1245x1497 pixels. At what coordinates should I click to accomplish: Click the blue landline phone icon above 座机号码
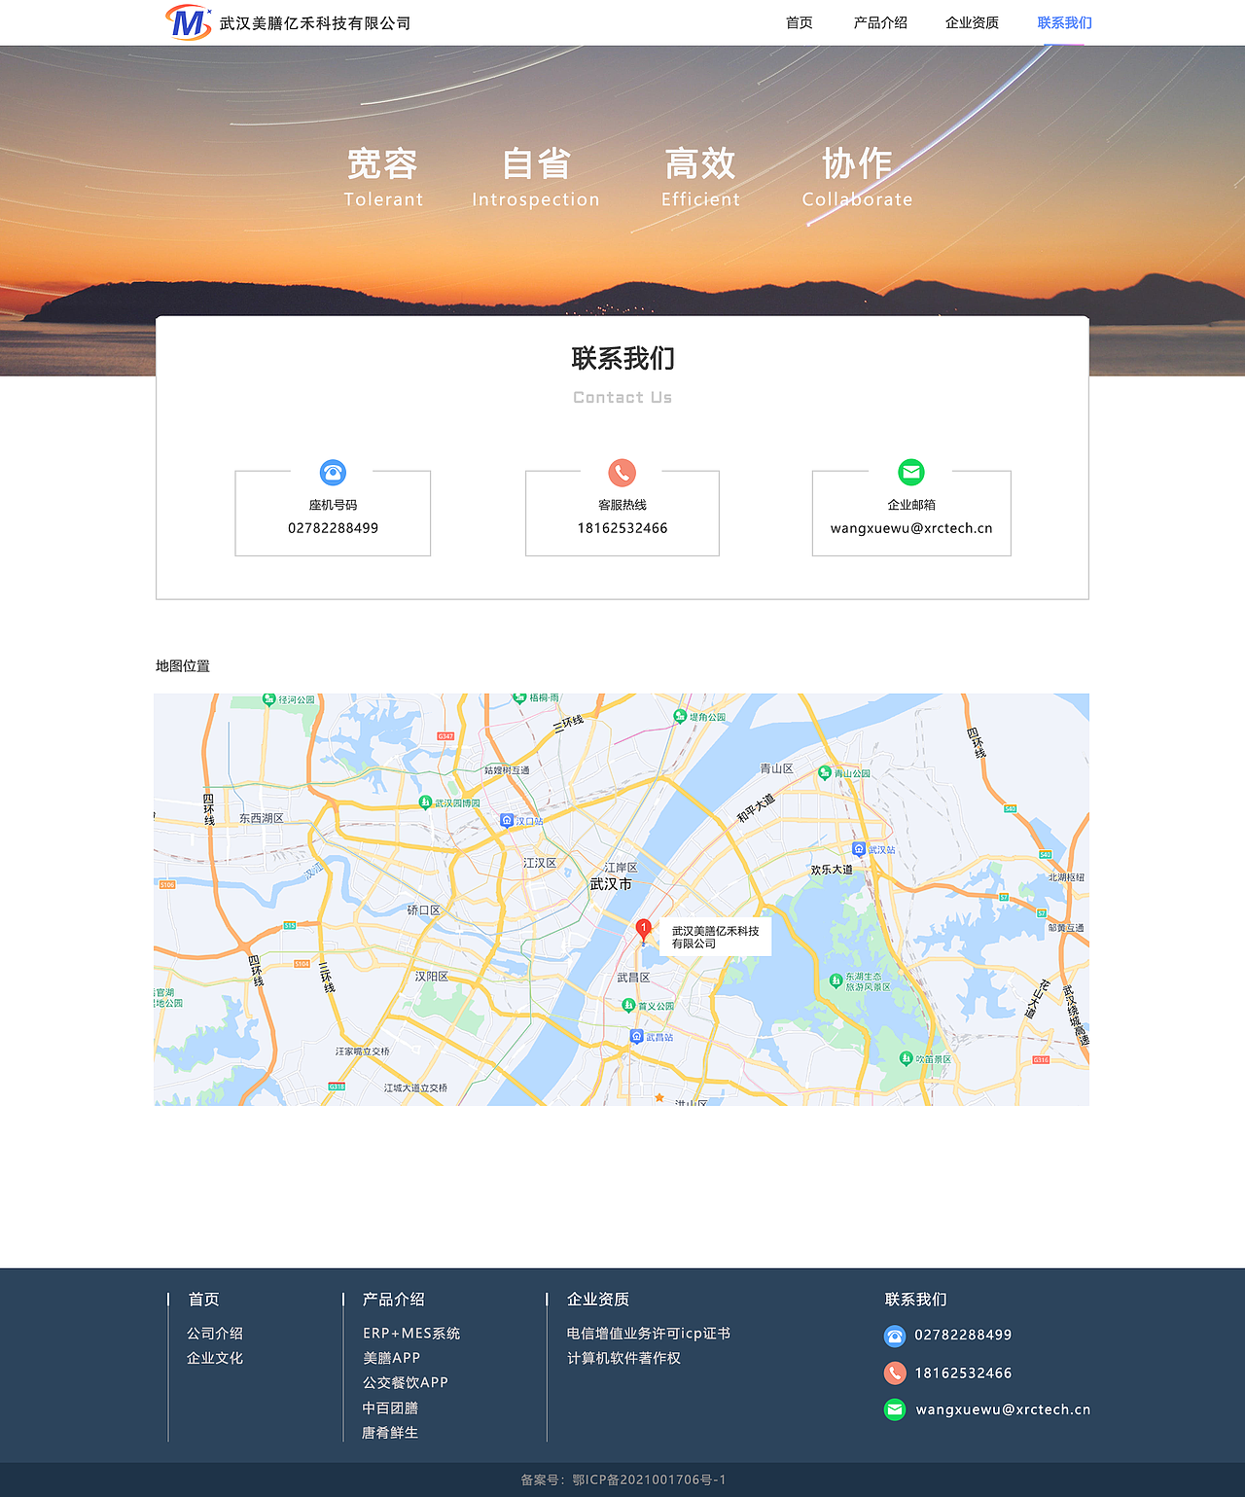[334, 473]
